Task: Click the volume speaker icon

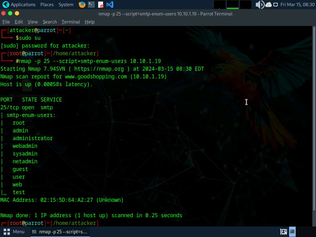Action: (x=260, y=5)
